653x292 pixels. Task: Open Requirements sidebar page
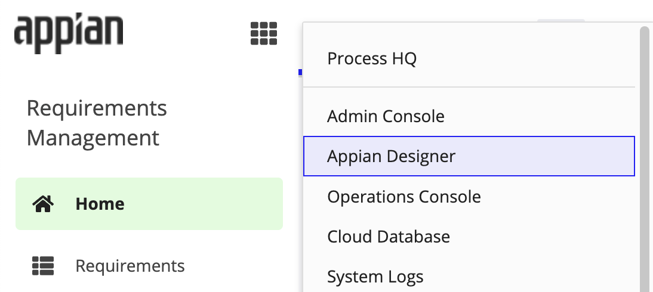tap(149, 266)
